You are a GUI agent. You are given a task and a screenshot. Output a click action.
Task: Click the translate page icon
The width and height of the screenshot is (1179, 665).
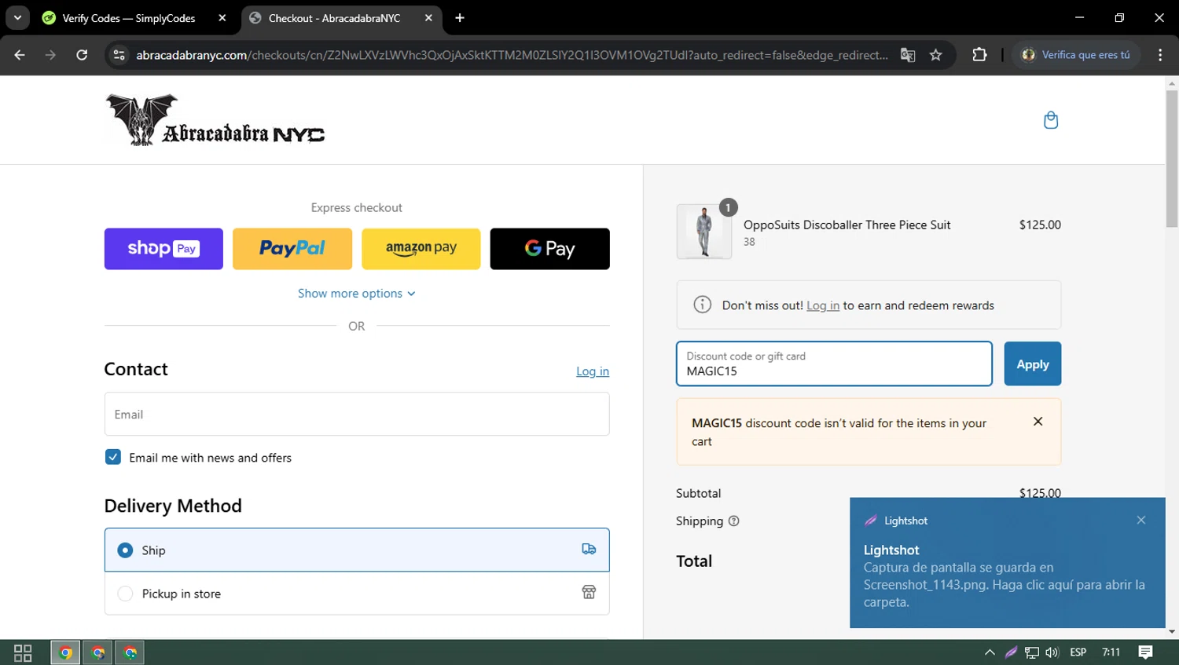(908, 55)
